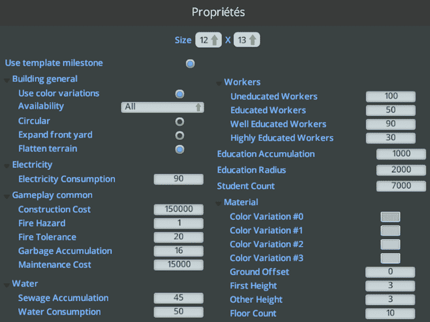Collapse the Material section

click(x=219, y=204)
